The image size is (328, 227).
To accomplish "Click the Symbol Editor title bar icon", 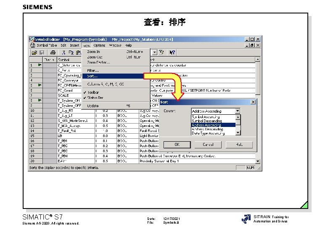I will tap(32, 39).
